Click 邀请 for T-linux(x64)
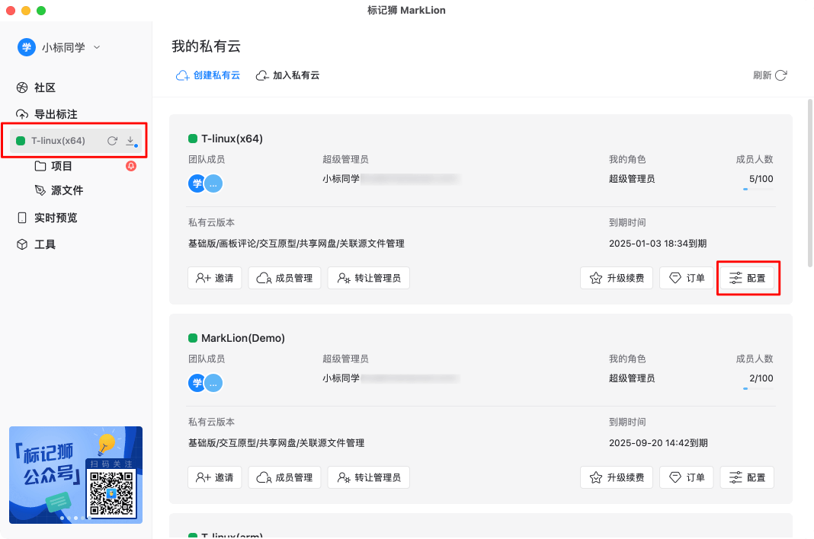This screenshot has width=814, height=539. coord(214,278)
